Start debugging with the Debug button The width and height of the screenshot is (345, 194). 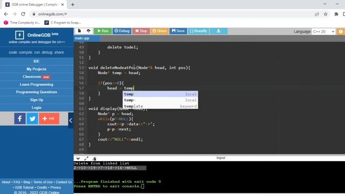pos(122,31)
